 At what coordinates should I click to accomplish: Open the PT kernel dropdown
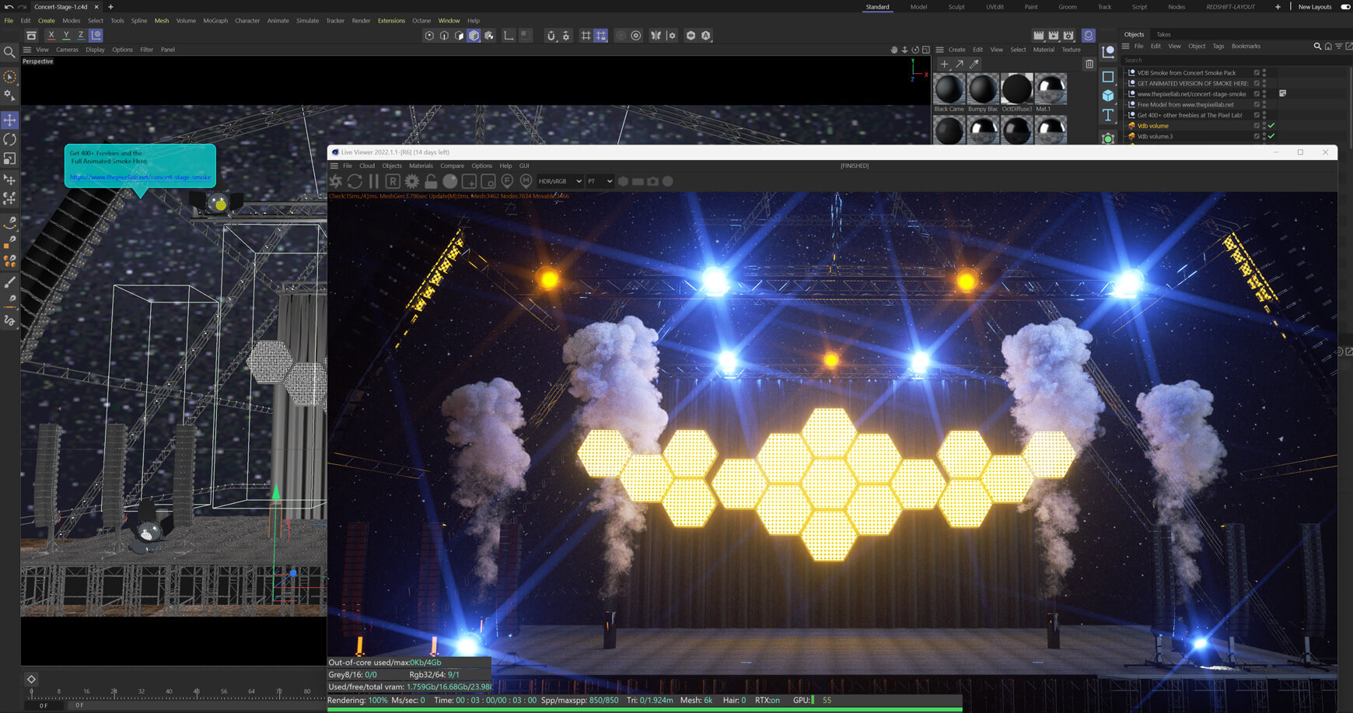(x=600, y=181)
